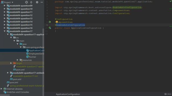Collapse module04-question17-application module arrow
The width and height of the screenshot is (172, 96).
(8, 34)
